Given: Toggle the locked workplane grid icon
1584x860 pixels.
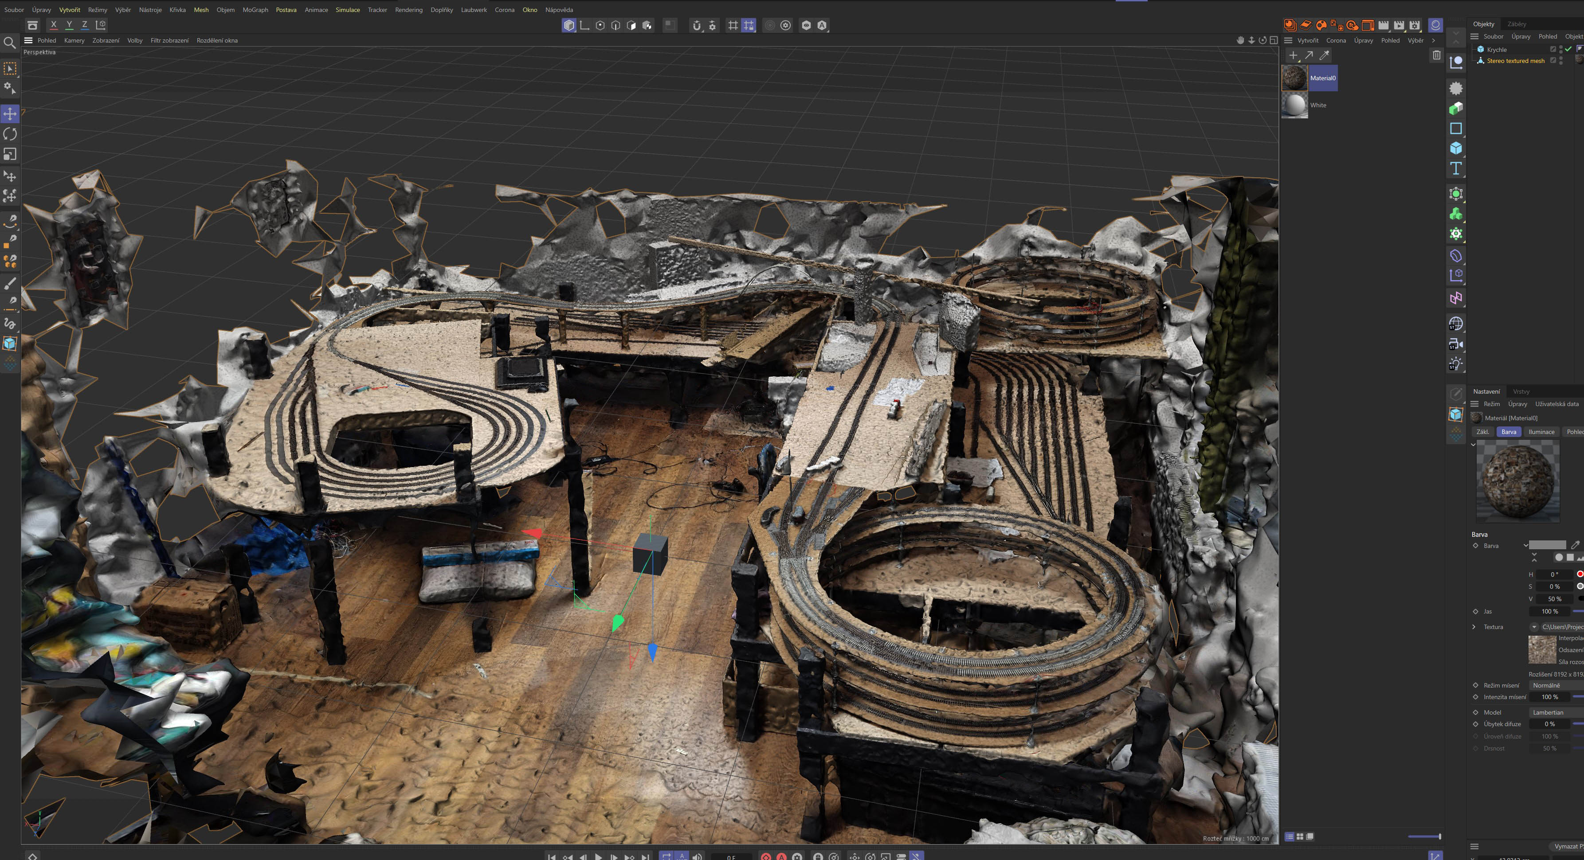Looking at the screenshot, I should (749, 25).
